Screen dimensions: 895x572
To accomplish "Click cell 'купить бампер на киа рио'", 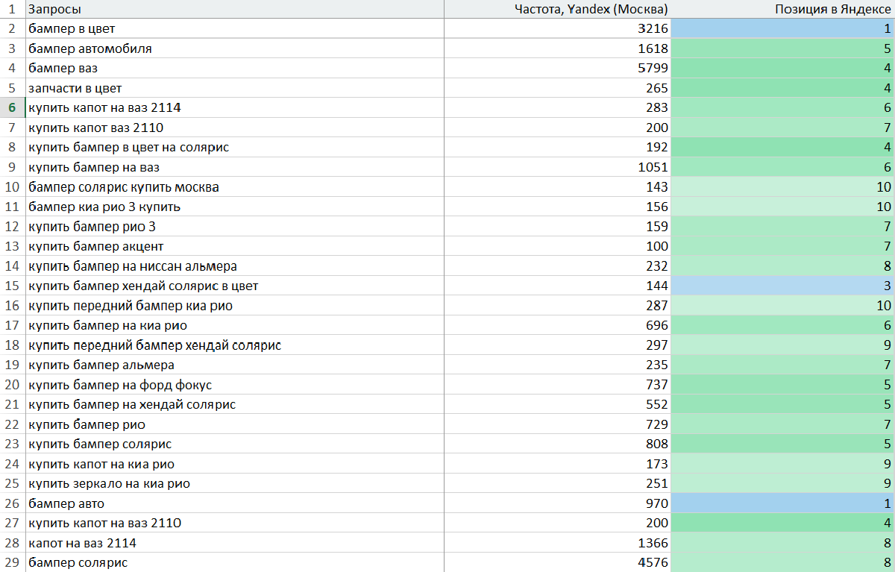I will point(235,325).
